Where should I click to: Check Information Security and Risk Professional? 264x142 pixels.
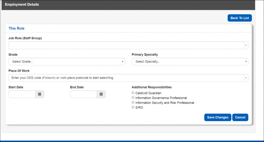[133, 102]
